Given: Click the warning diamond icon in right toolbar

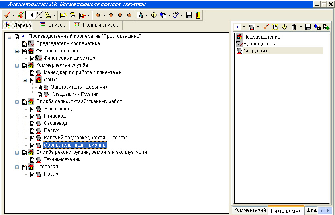Looking at the screenshot, I should [x=284, y=27].
